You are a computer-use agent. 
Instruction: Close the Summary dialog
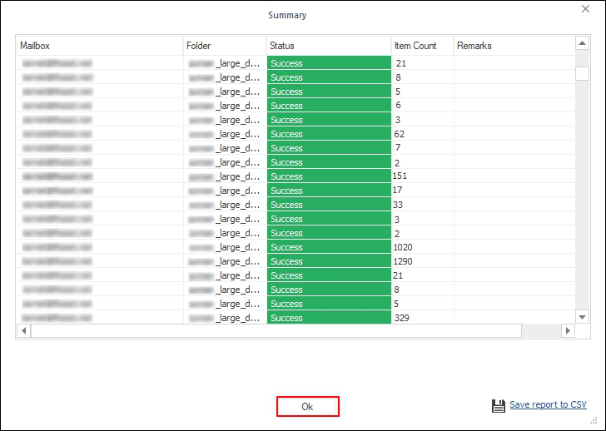click(x=585, y=9)
